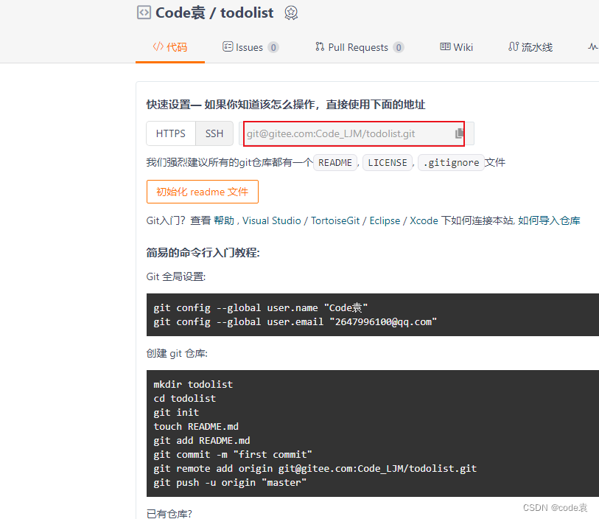The width and height of the screenshot is (599, 519).
Task: Click the cd todolist command line
Action: point(184,398)
